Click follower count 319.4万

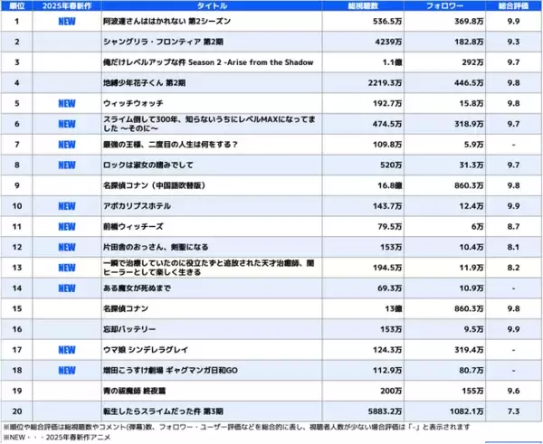pos(469,350)
